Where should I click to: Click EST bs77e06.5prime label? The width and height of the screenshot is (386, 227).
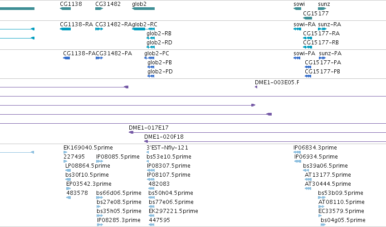click(x=171, y=203)
